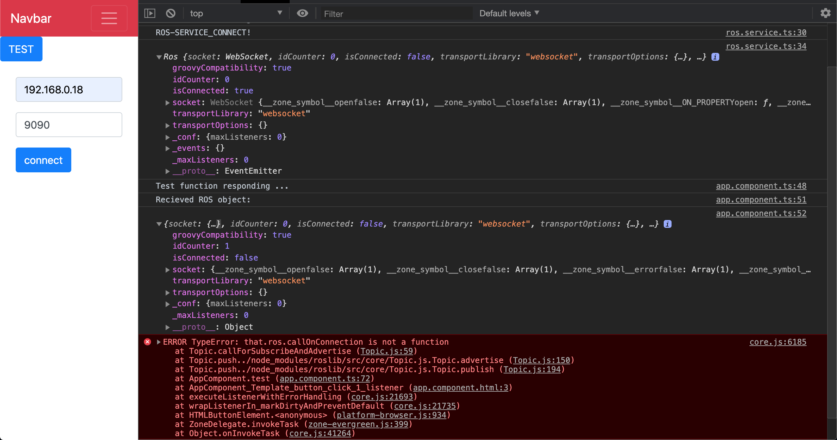Click 'idCounter: 1' property

[x=201, y=246]
